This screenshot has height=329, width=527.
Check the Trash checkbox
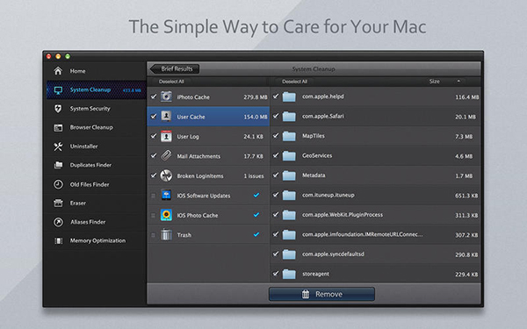[153, 235]
